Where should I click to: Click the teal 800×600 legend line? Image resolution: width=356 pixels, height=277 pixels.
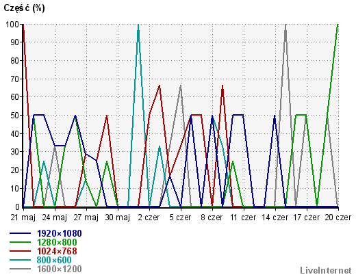(x=20, y=260)
